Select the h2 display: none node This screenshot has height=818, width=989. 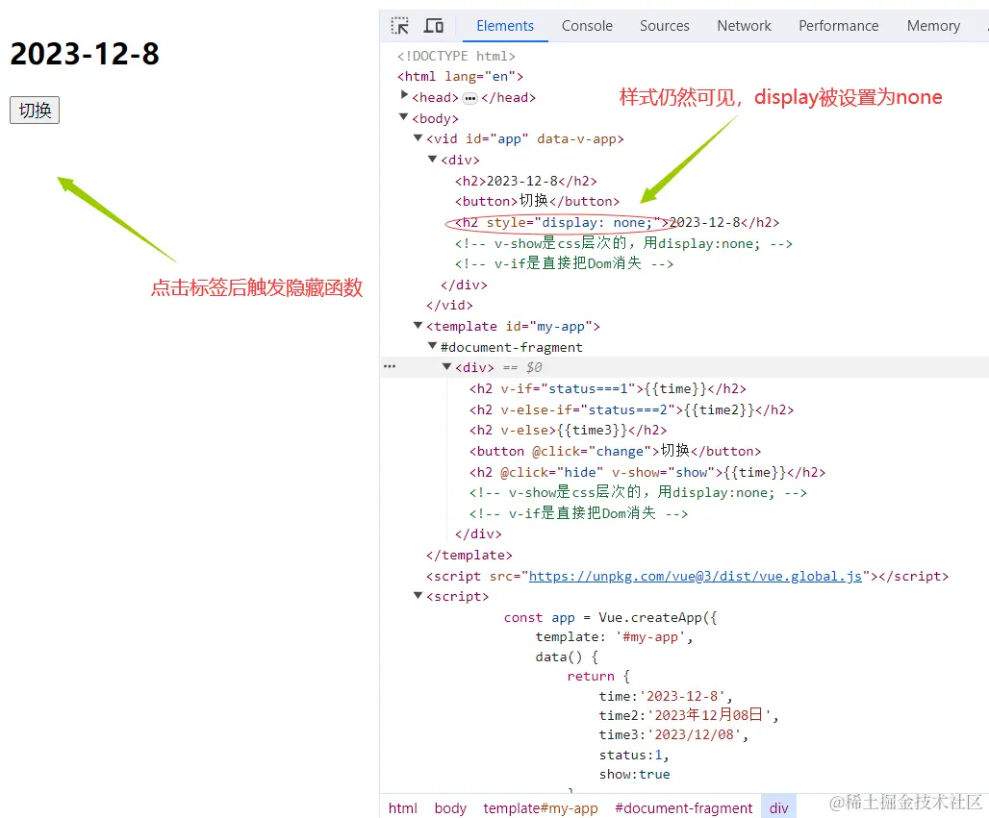[x=617, y=222]
